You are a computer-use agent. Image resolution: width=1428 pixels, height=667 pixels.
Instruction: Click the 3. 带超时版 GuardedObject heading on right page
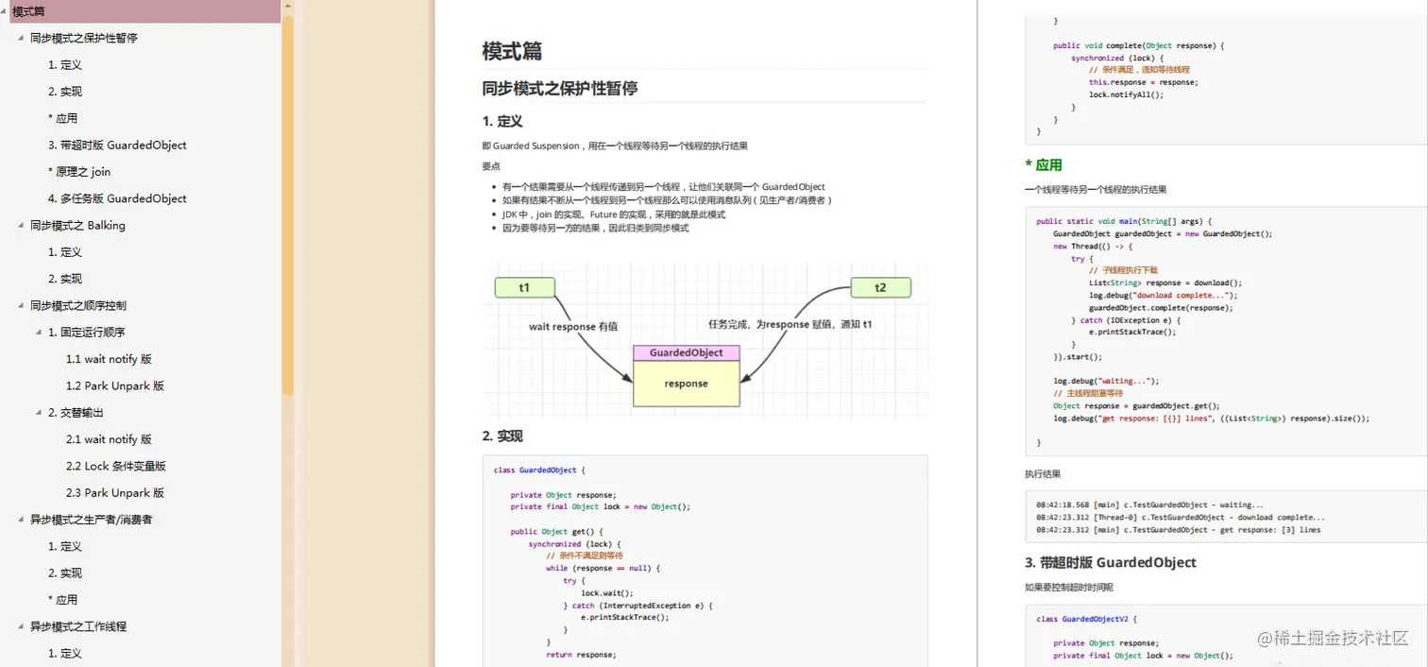1111,562
